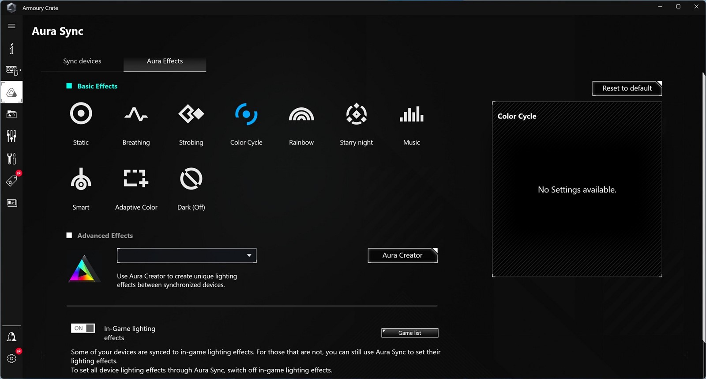Expand the Advanced Effects dropdown
Viewport: 706px width, 379px height.
(187, 255)
